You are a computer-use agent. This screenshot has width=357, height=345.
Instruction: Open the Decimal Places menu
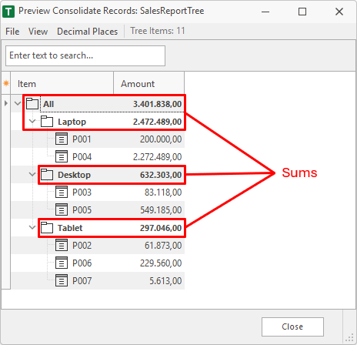tap(87, 32)
